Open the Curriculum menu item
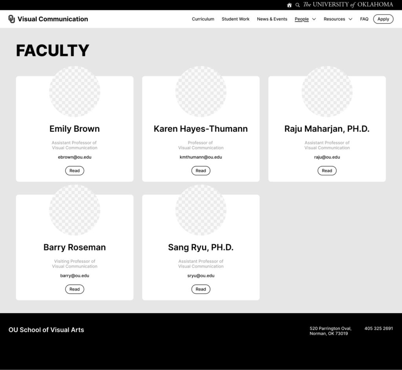This screenshot has height=370, width=402. pyautogui.click(x=203, y=19)
